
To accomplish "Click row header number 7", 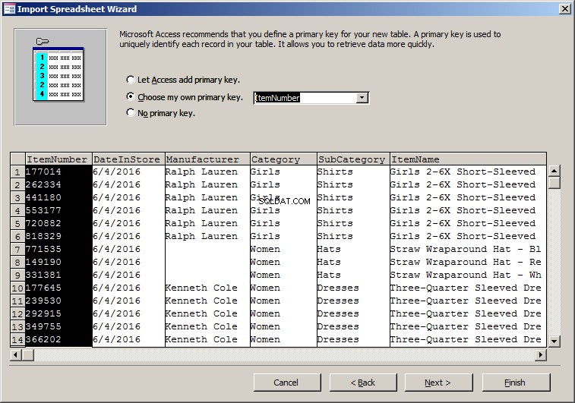I will [17, 250].
